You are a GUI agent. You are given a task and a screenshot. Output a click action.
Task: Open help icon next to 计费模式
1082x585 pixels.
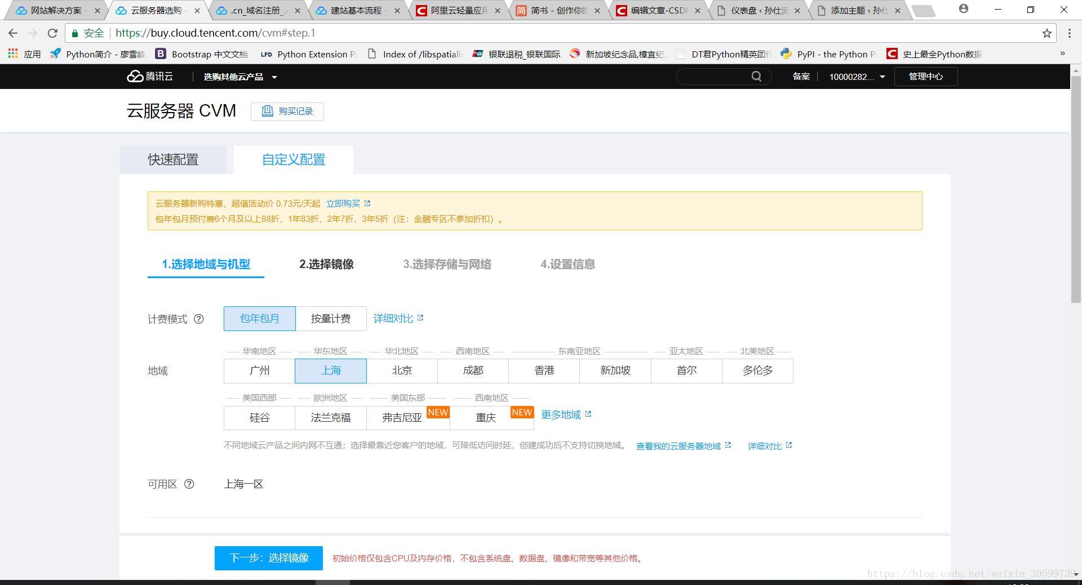198,319
